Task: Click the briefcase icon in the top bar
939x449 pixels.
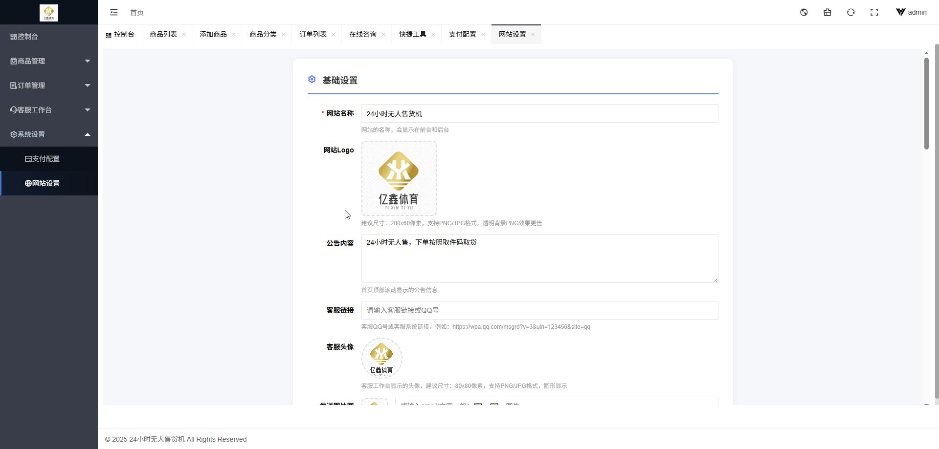Action: click(x=827, y=12)
